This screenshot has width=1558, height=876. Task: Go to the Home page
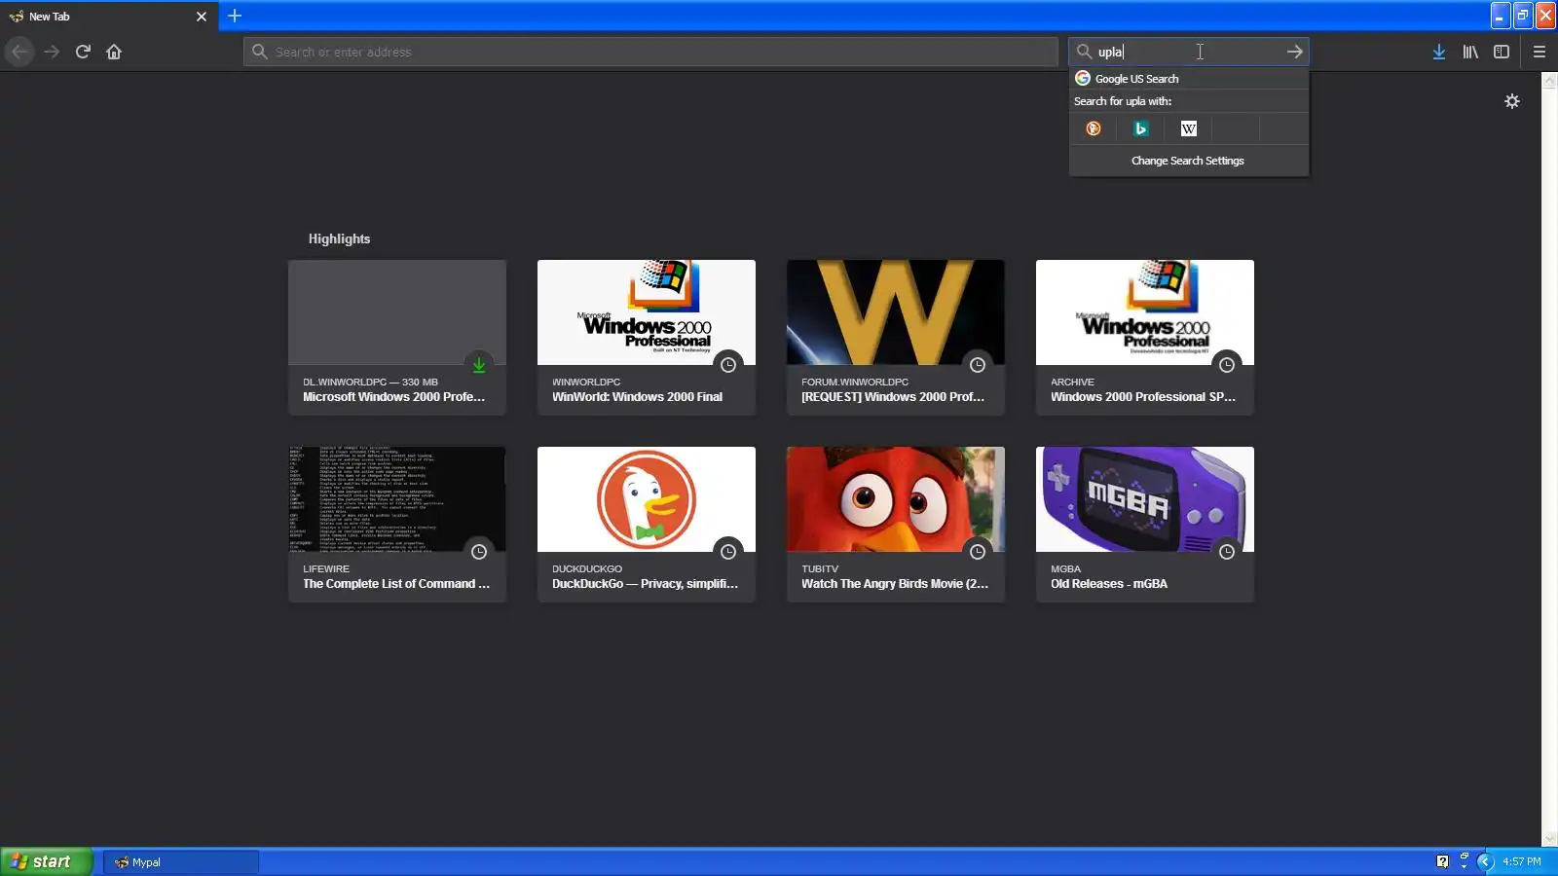click(x=114, y=52)
